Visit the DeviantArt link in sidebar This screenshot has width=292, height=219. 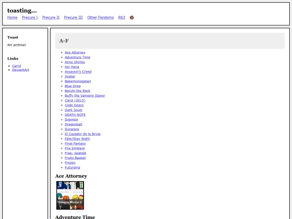(21, 70)
